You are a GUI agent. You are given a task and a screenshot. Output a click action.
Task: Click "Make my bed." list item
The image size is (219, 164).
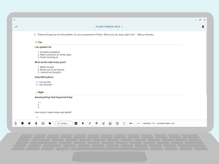point(47,67)
